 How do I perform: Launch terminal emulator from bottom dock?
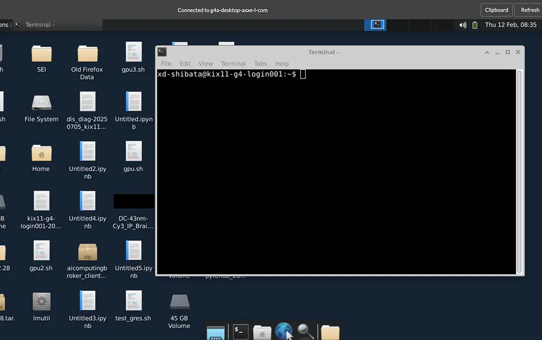[x=241, y=331]
